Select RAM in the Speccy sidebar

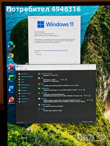click(22, 82)
